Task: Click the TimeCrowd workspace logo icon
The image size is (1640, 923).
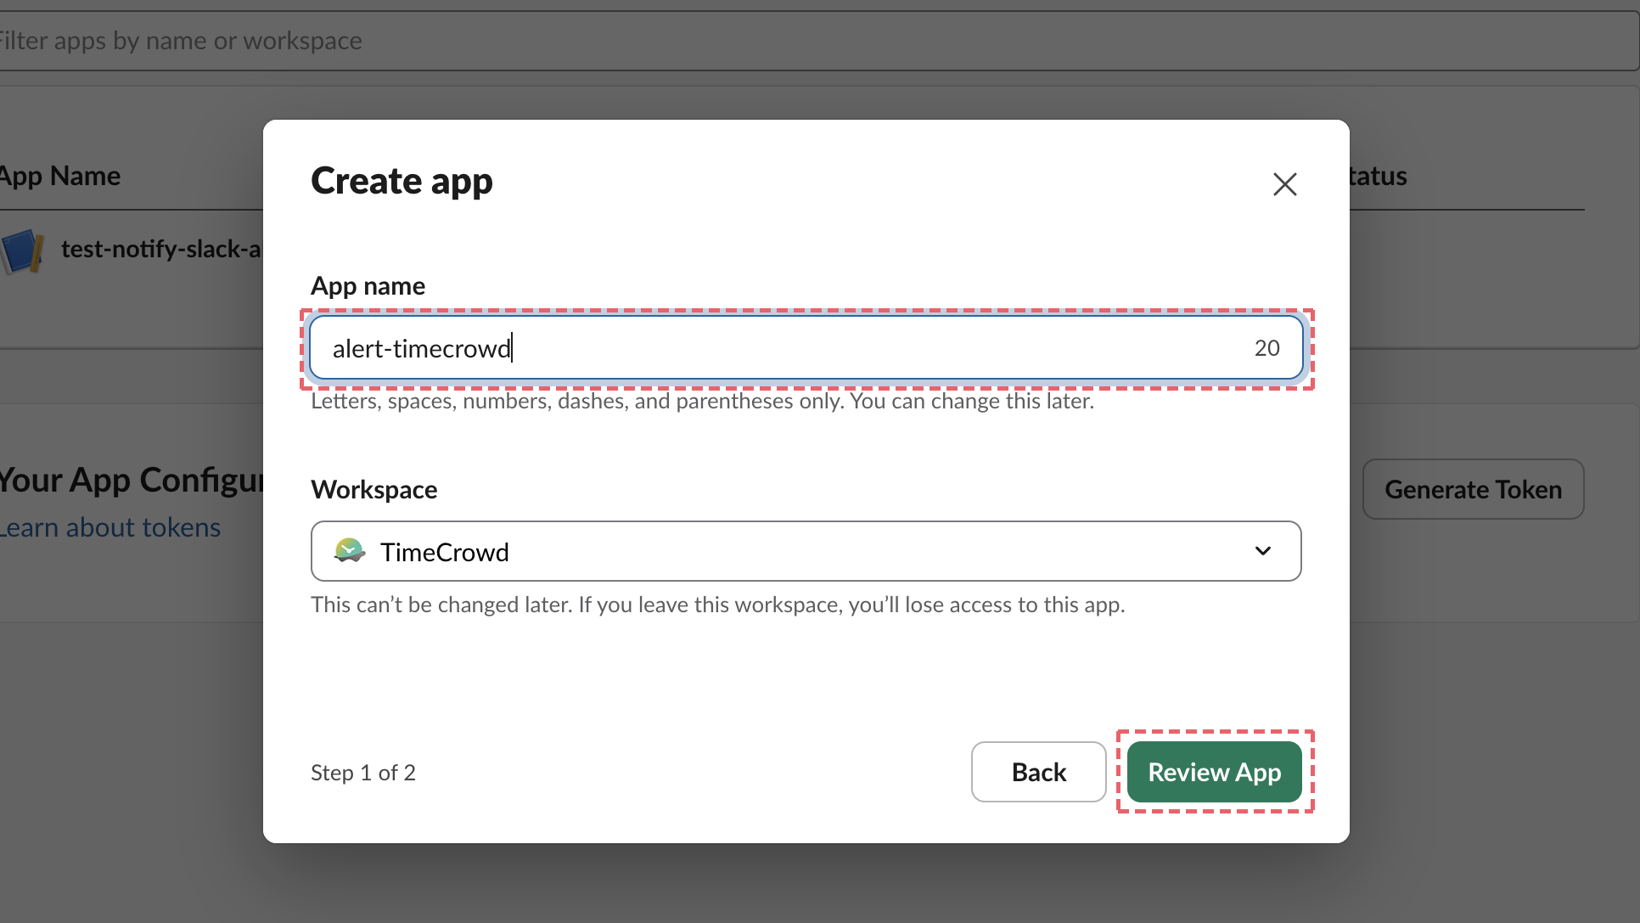Action: [350, 551]
